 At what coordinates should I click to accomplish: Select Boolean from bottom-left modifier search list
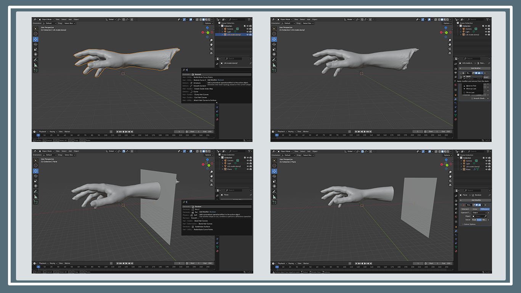(198, 206)
